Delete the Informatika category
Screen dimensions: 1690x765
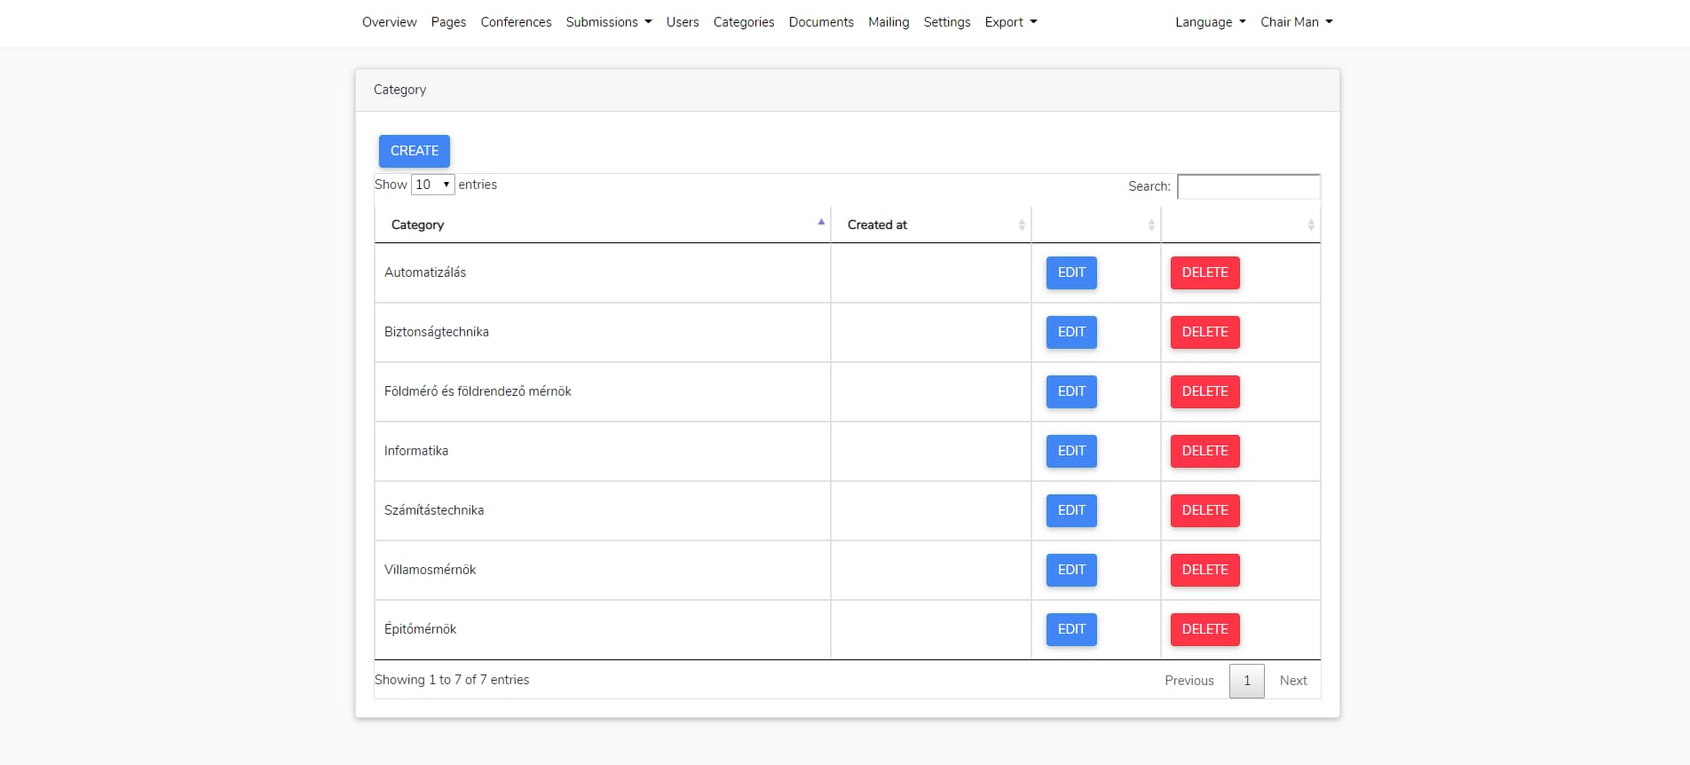coord(1204,451)
